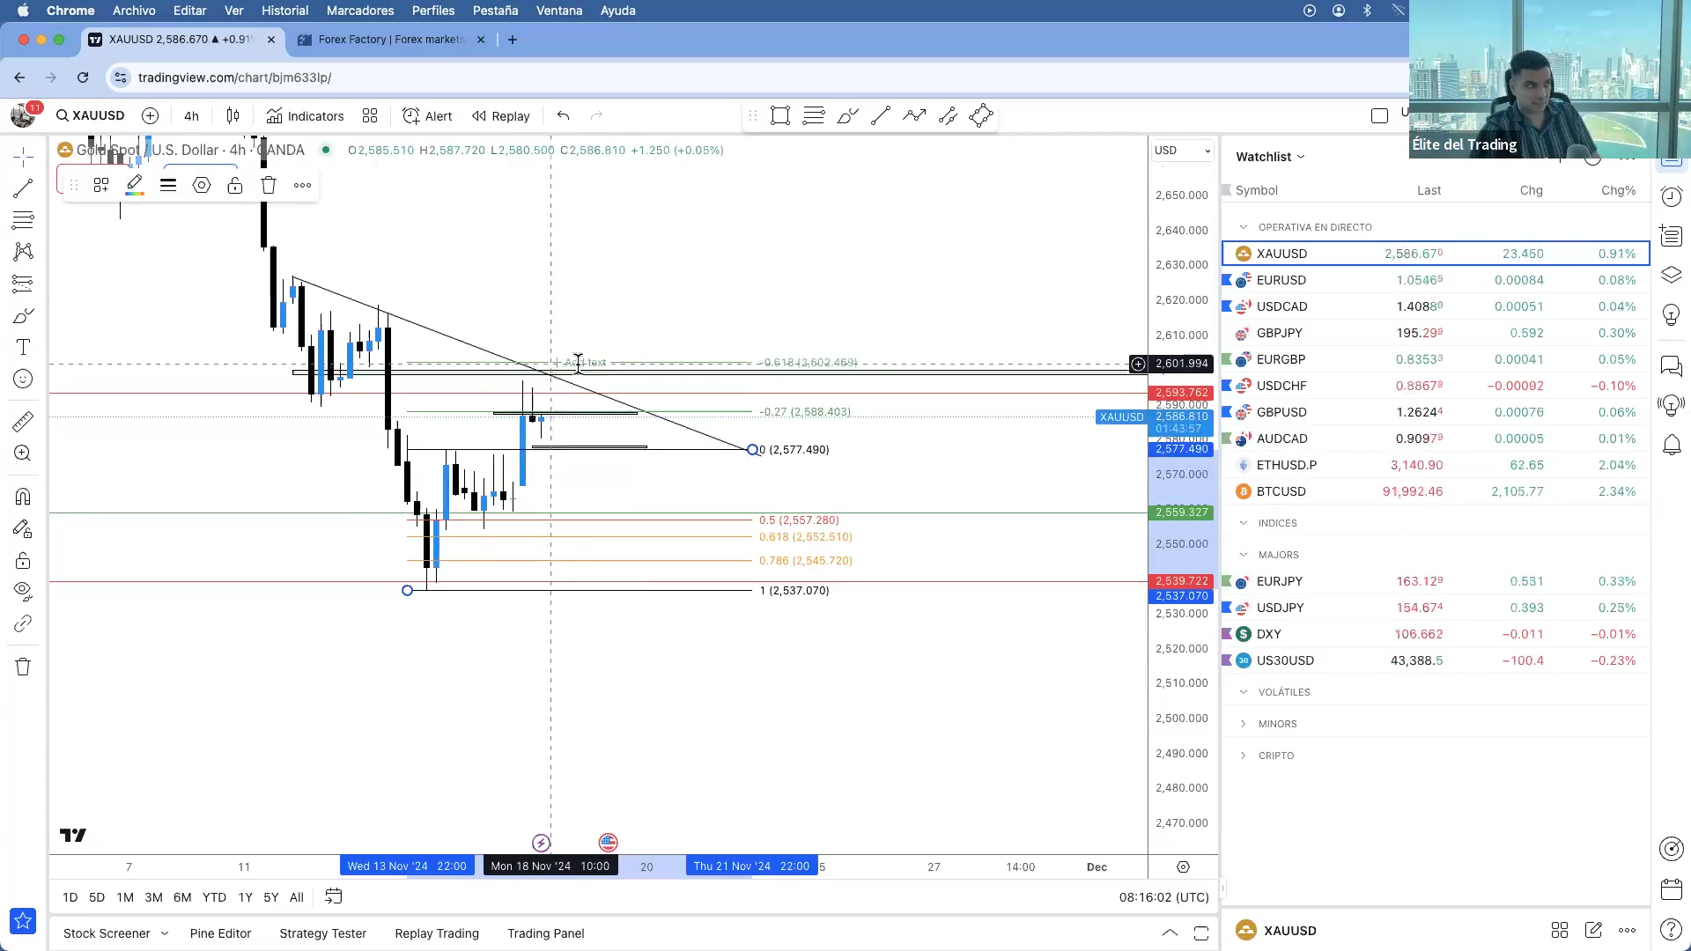Open drawing settings hexagon icon

coord(202,185)
